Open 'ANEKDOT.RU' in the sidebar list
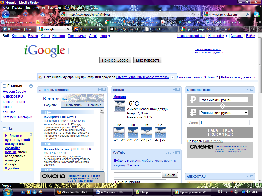The image size is (262, 196). pos(13,97)
